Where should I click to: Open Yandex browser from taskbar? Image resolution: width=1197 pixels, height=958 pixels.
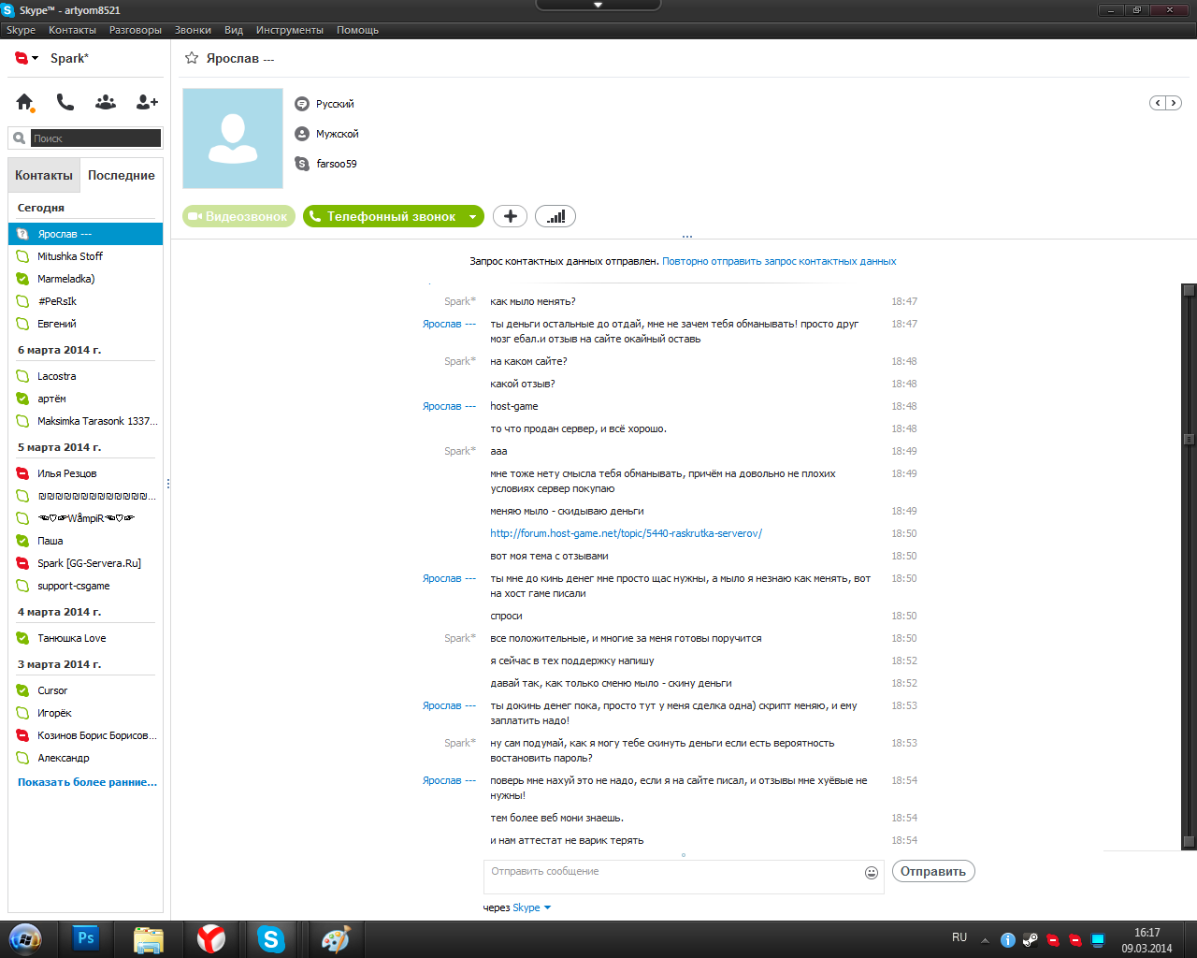click(210, 938)
